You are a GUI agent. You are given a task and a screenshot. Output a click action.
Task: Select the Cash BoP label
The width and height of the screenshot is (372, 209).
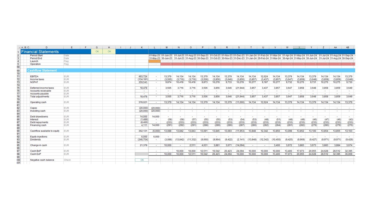(x=36, y=151)
